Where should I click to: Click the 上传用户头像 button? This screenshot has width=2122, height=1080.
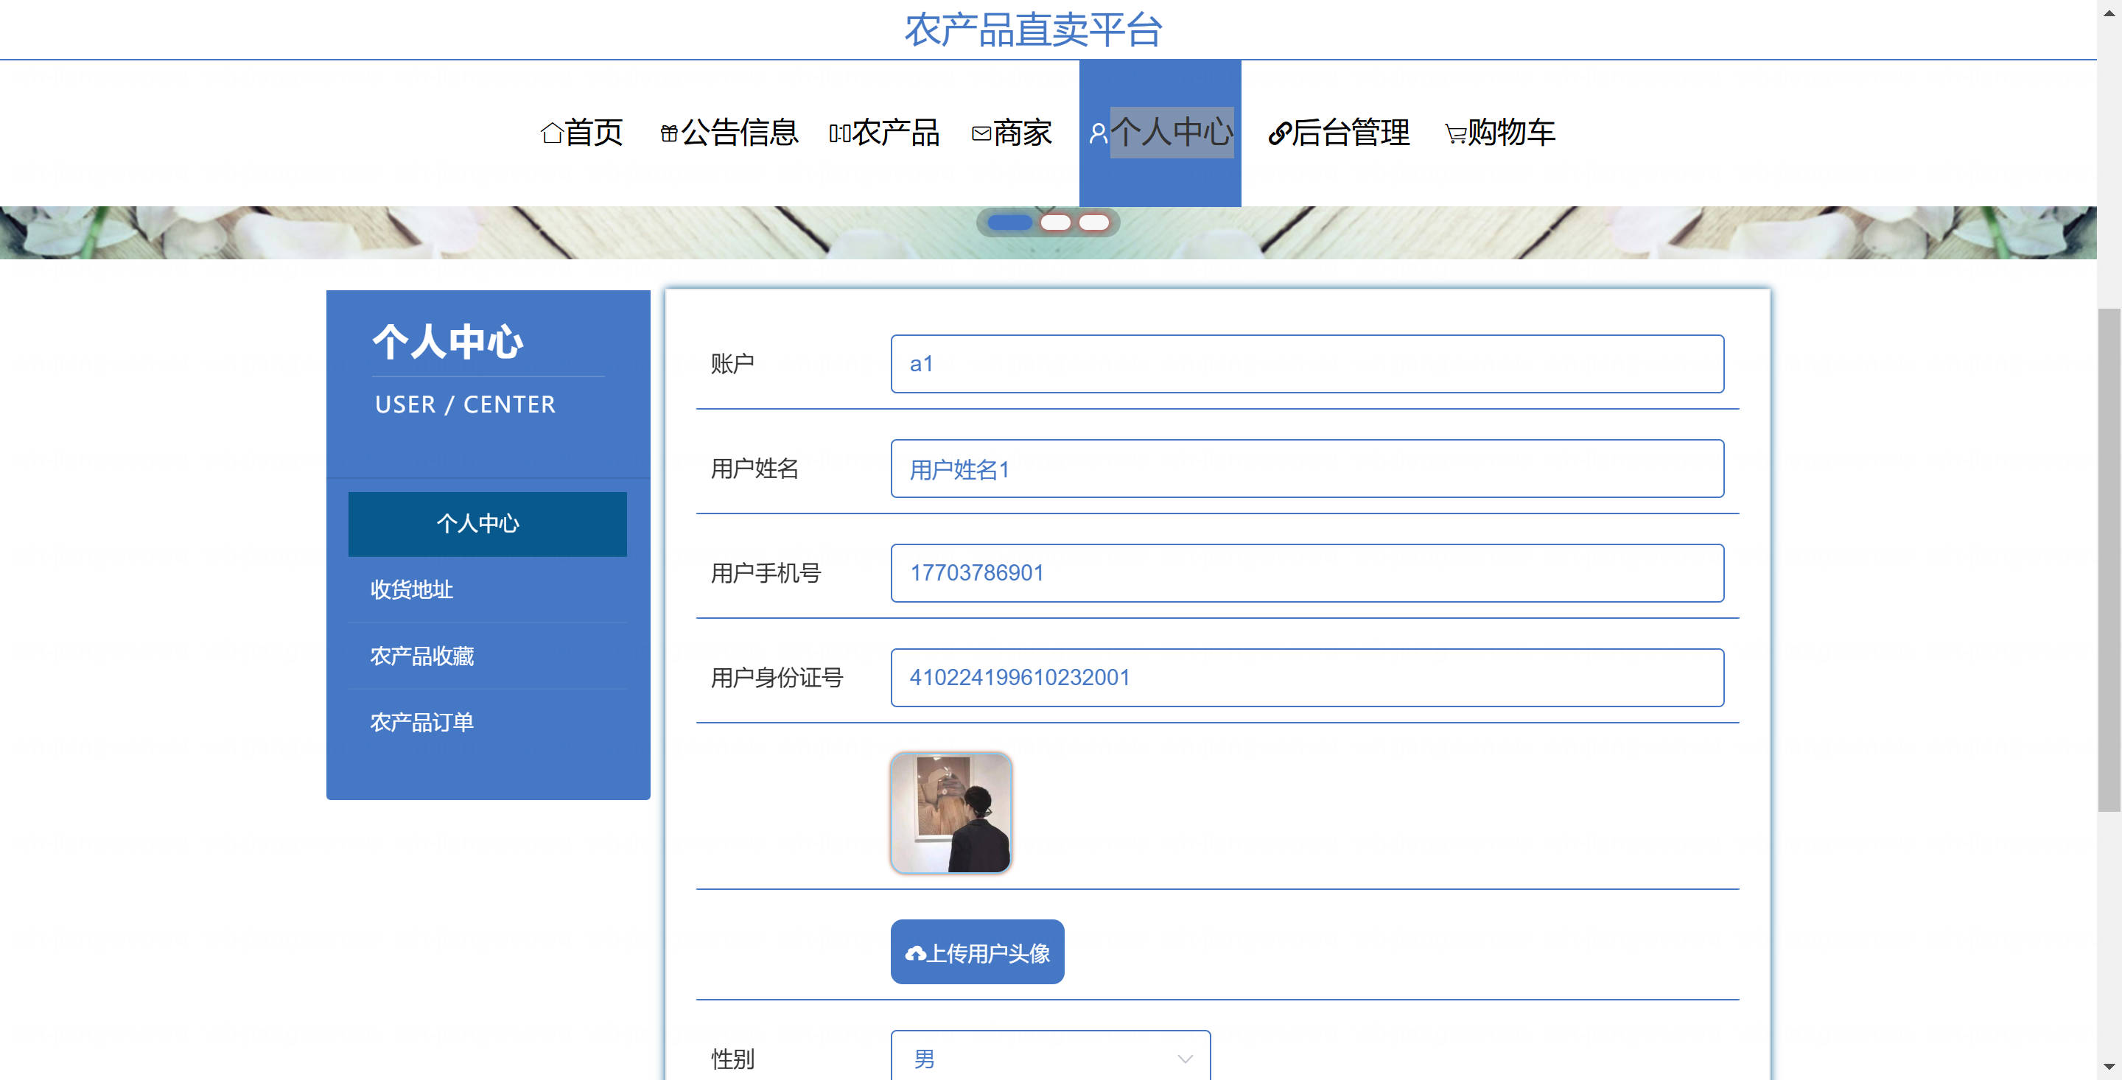click(x=977, y=953)
